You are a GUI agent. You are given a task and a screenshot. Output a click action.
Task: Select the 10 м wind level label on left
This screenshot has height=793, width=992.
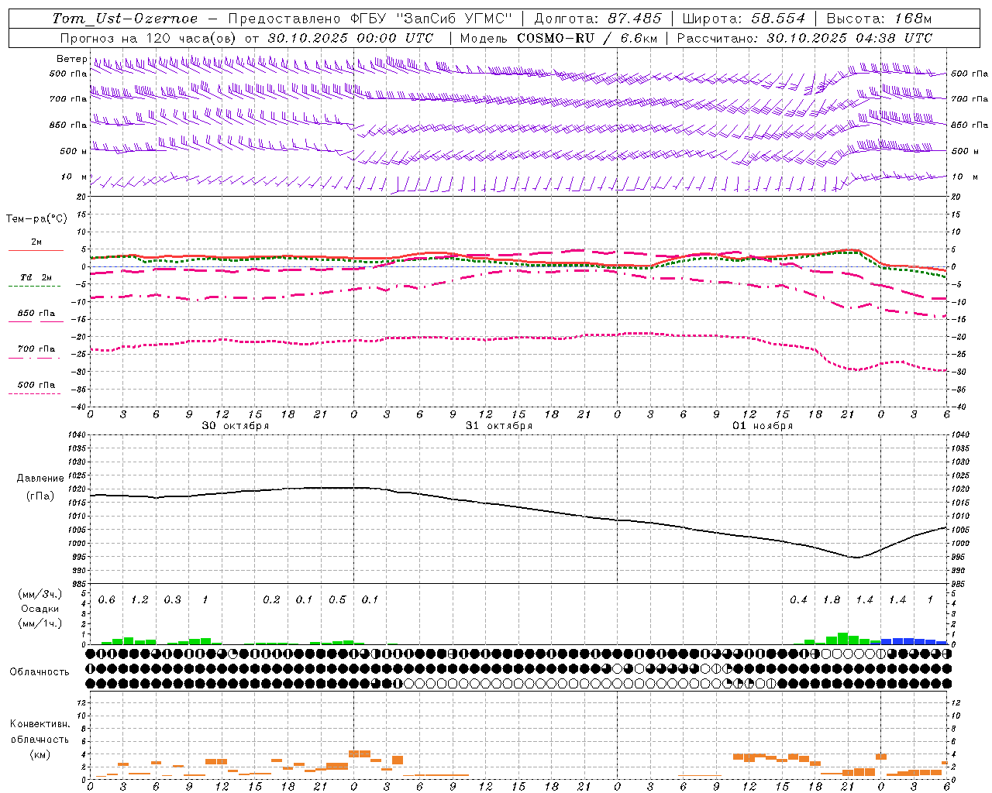point(74,177)
